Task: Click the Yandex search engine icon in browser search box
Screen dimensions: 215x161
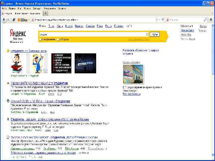Action: click(168, 20)
